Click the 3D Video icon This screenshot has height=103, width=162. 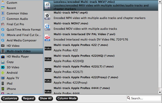click(x=3, y=67)
